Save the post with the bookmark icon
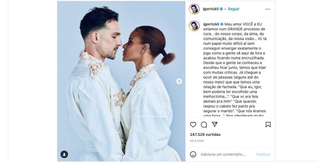324x162 pixels. 268,124
